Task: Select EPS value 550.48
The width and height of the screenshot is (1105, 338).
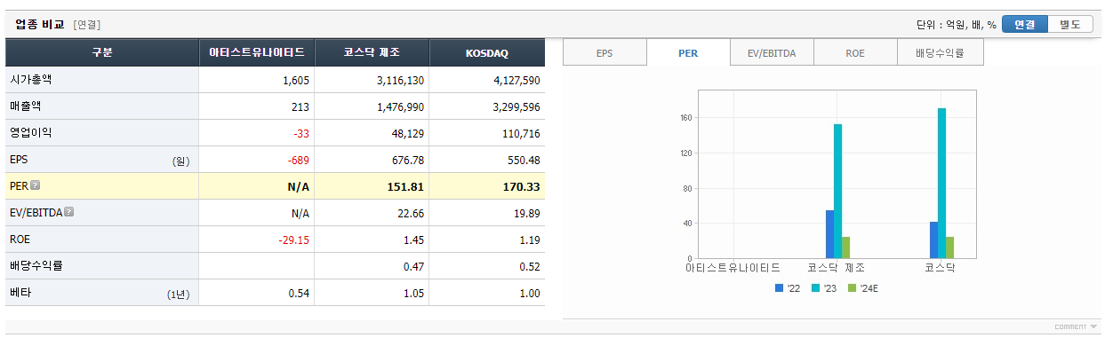Action: pos(524,161)
